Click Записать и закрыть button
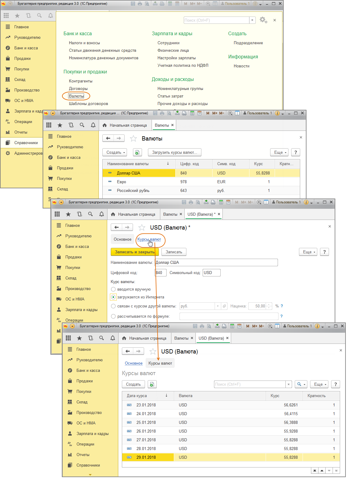This screenshot has width=359, height=478. tap(134, 252)
